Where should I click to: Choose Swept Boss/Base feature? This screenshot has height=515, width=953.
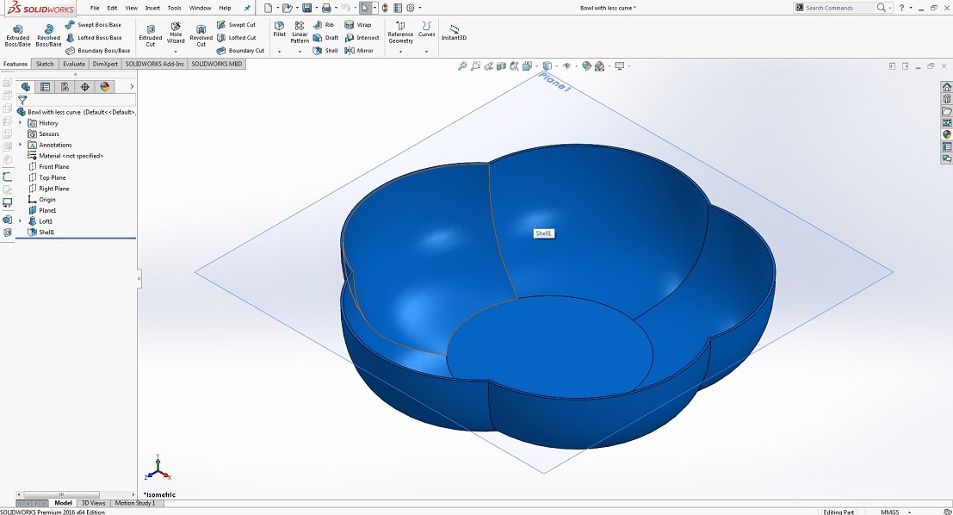tap(93, 25)
